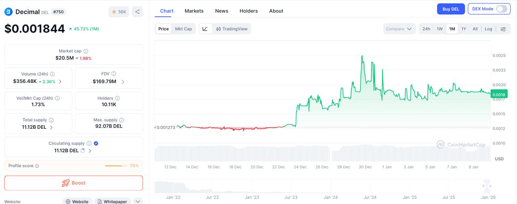517x204 pixels.
Task: Select the line chart type icon
Action: (205, 29)
